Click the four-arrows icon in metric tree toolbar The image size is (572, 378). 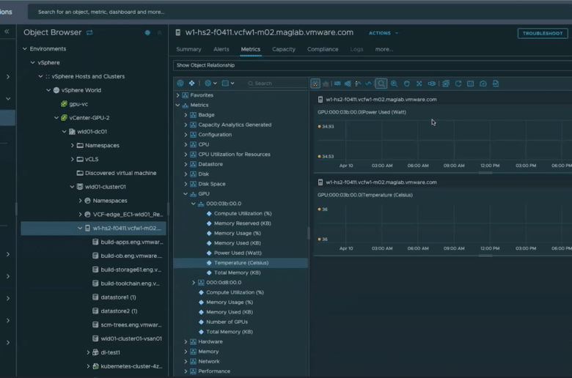pos(191,83)
